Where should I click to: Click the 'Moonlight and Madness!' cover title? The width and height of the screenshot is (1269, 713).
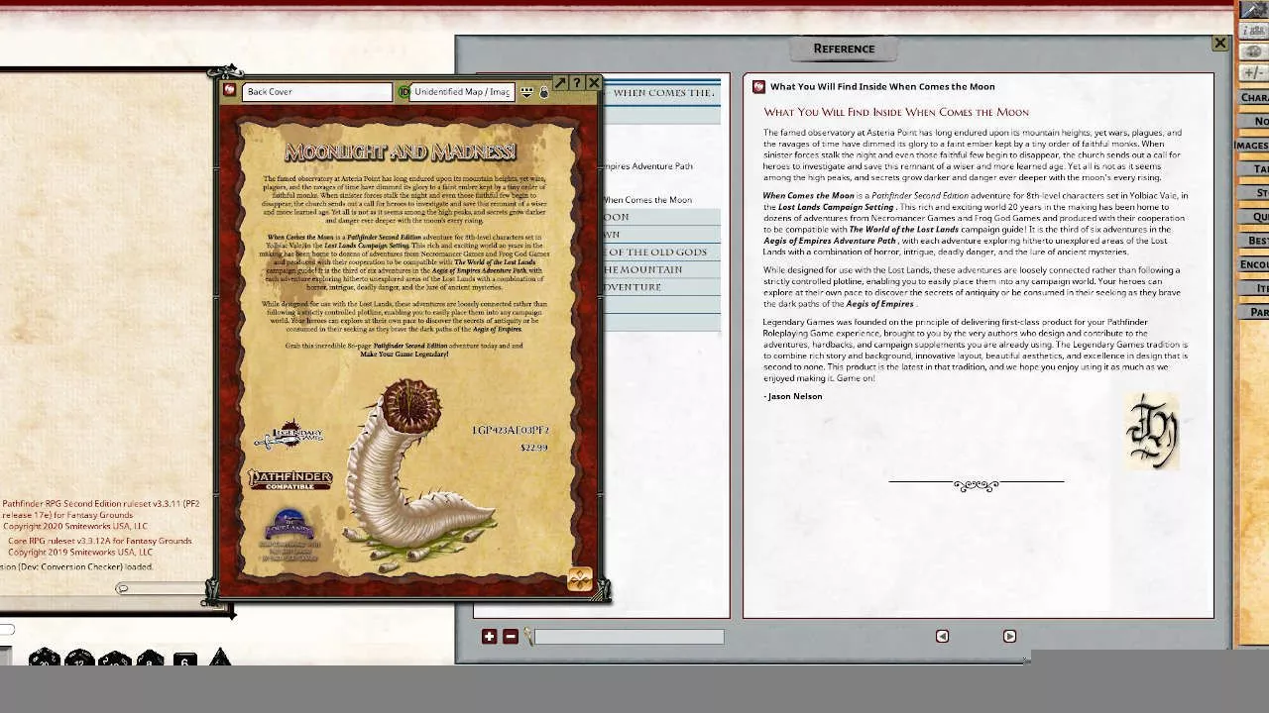click(401, 152)
